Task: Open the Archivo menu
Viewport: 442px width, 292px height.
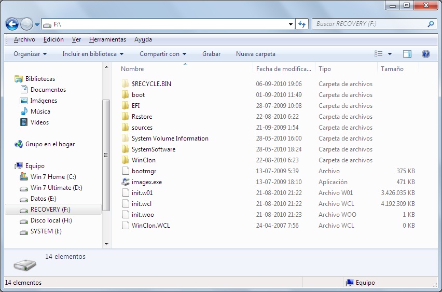Action: [x=24, y=39]
